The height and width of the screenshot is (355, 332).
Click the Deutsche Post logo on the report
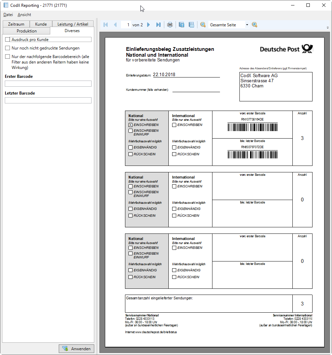tap(286, 49)
